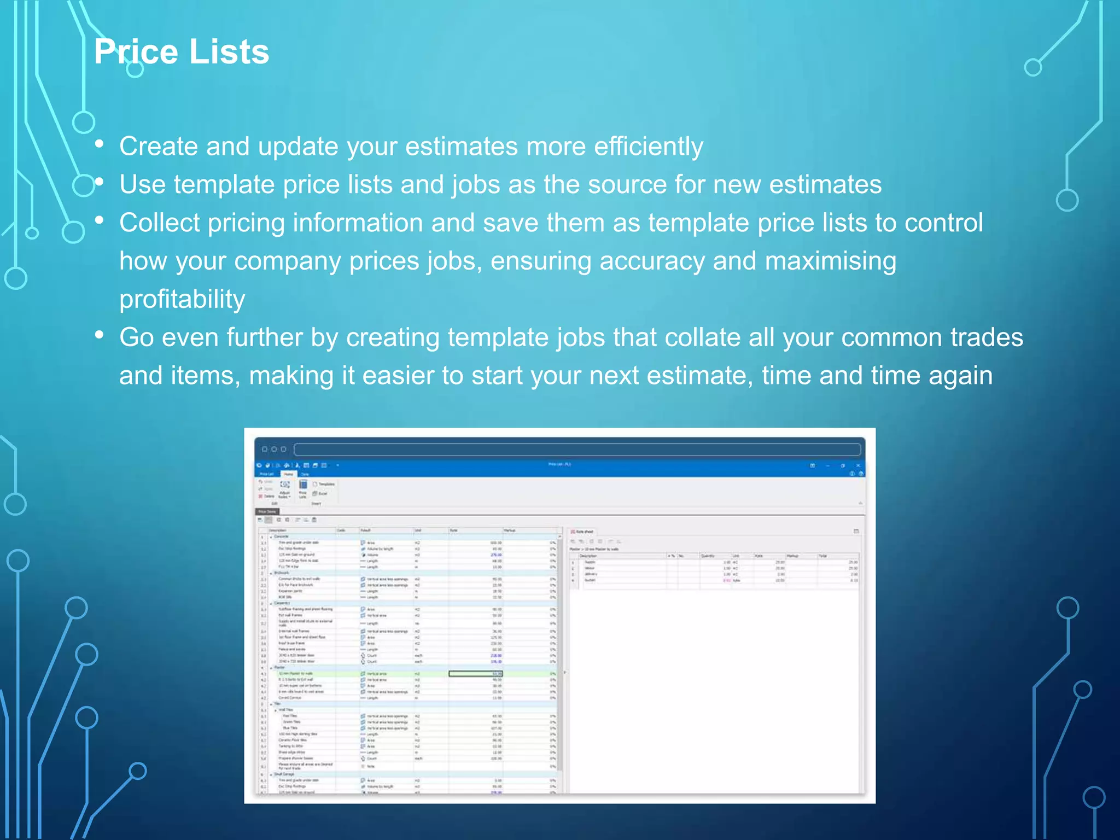Collapse the Concrete trade group
1120x840 pixels.
271,537
